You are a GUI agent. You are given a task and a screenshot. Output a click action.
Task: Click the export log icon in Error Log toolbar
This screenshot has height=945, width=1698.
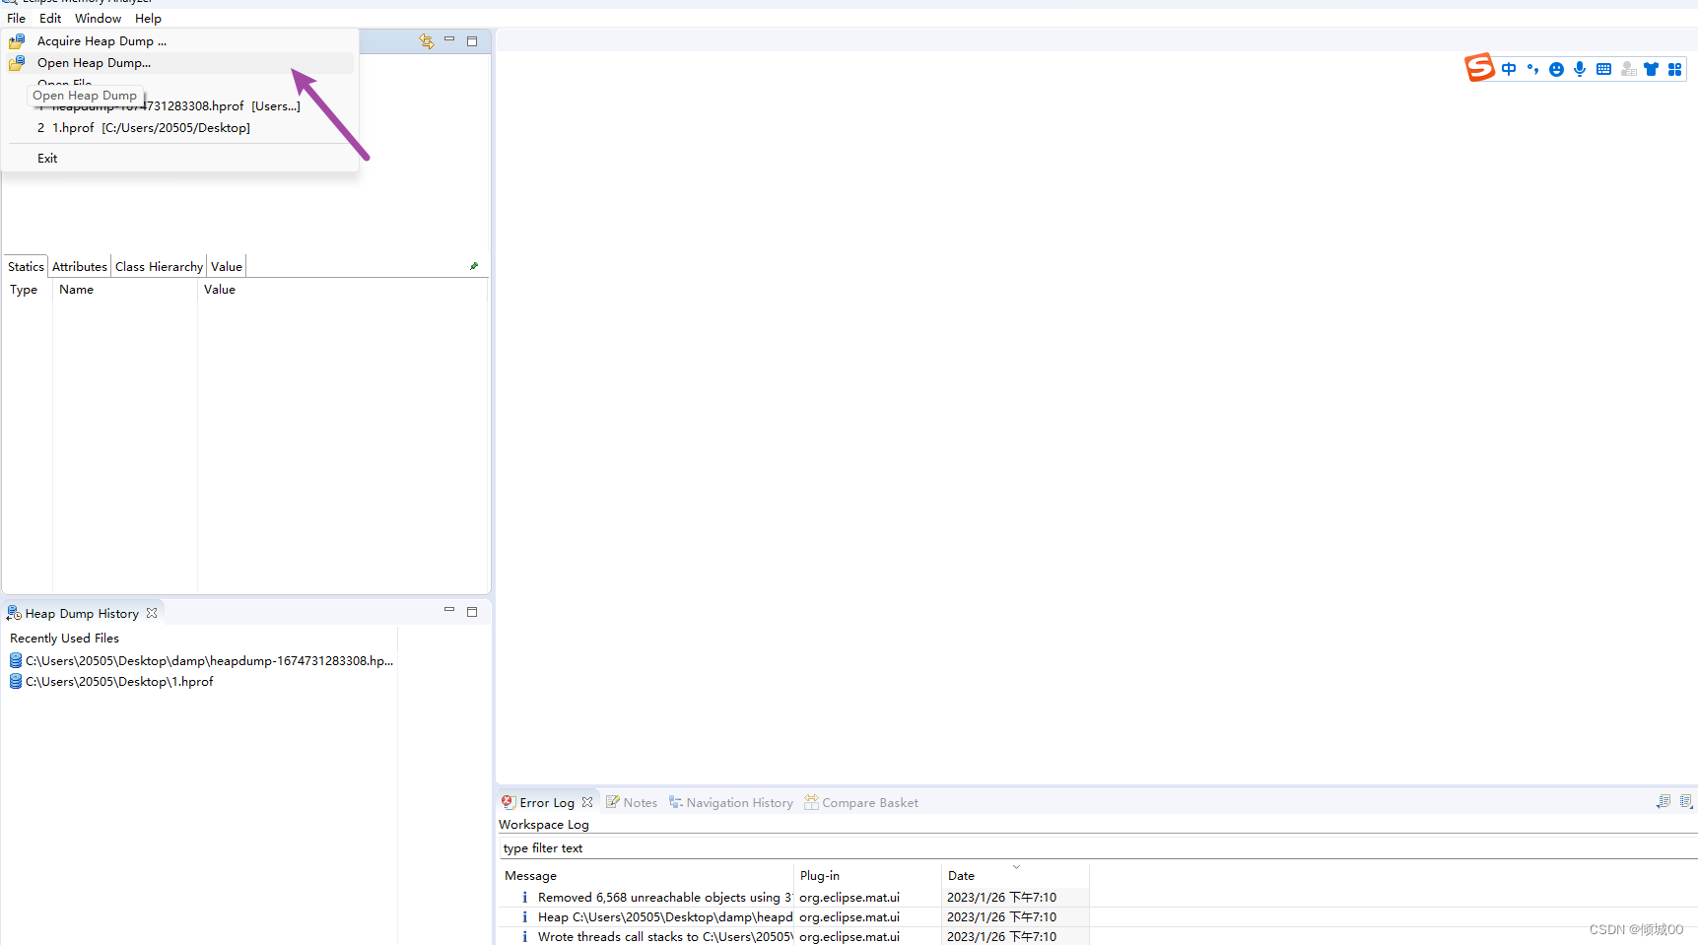click(1663, 802)
